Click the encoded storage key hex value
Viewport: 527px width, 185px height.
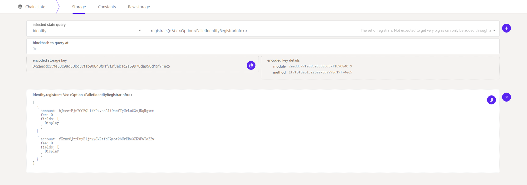point(101,66)
